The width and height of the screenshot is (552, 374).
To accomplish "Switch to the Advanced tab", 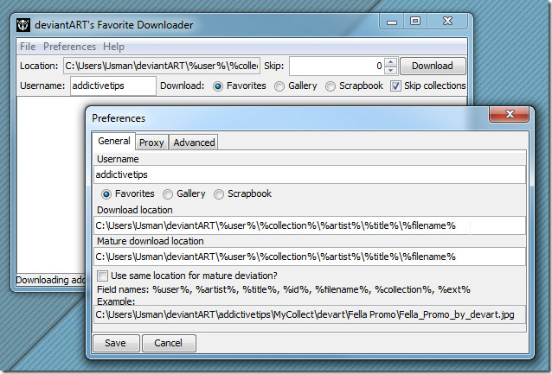I will tap(194, 143).
